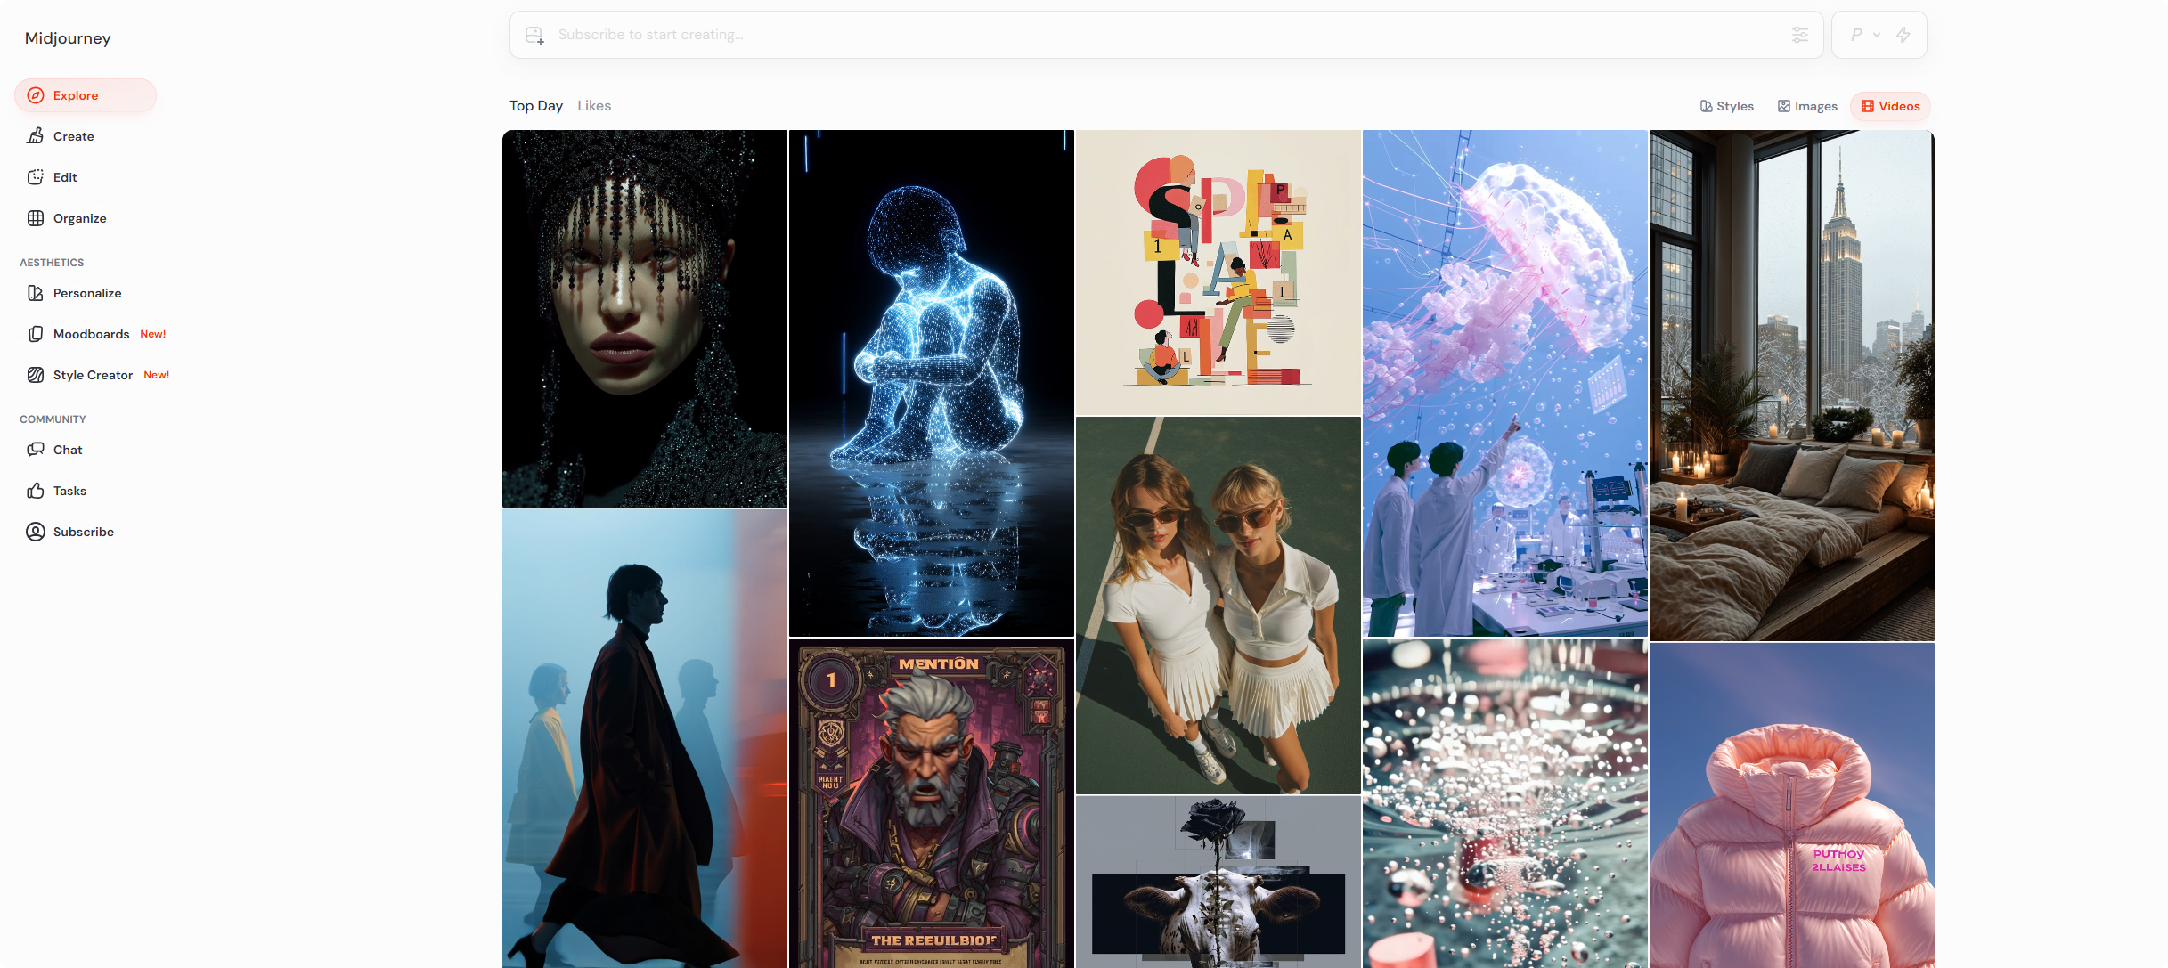The image size is (2168, 968).
Task: Click the Personalize icon
Action: point(36,293)
